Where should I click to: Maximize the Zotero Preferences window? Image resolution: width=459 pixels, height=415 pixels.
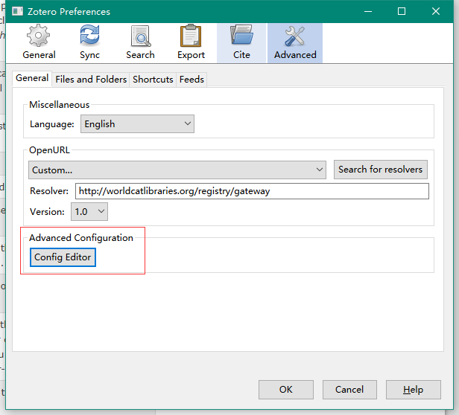click(x=402, y=11)
